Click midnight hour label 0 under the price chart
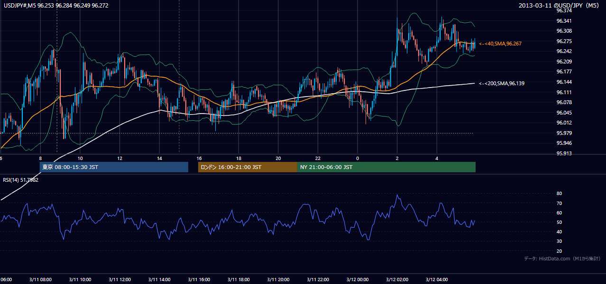 click(x=358, y=158)
